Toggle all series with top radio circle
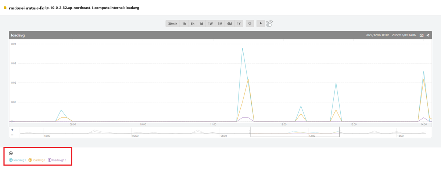441x179 pixels. click(x=11, y=153)
